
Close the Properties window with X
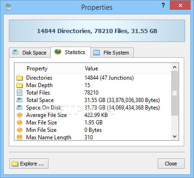(180, 6)
